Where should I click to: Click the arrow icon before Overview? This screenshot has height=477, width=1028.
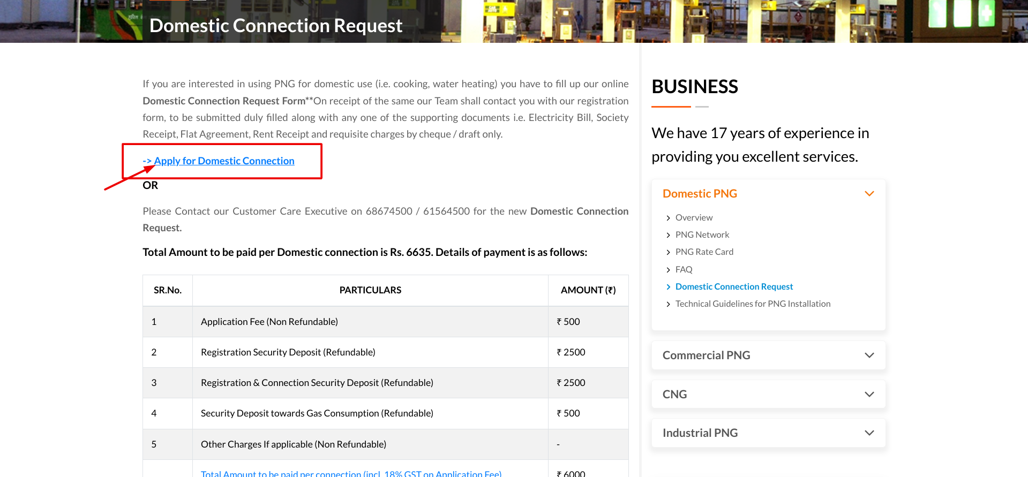coord(668,218)
